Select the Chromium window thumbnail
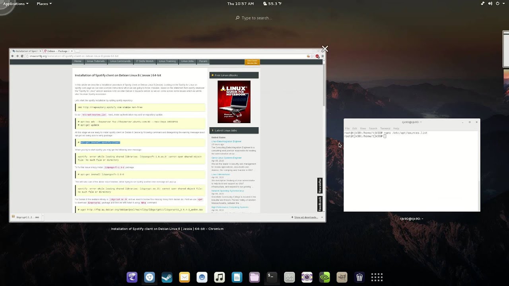Viewport: 509px width, 286px height. coord(167,135)
